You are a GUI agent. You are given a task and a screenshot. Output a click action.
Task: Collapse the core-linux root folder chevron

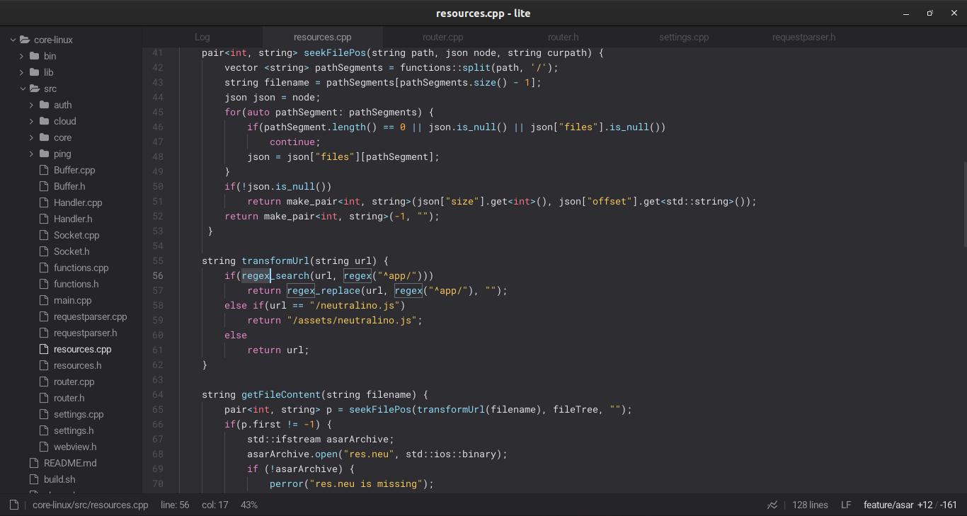(x=13, y=40)
